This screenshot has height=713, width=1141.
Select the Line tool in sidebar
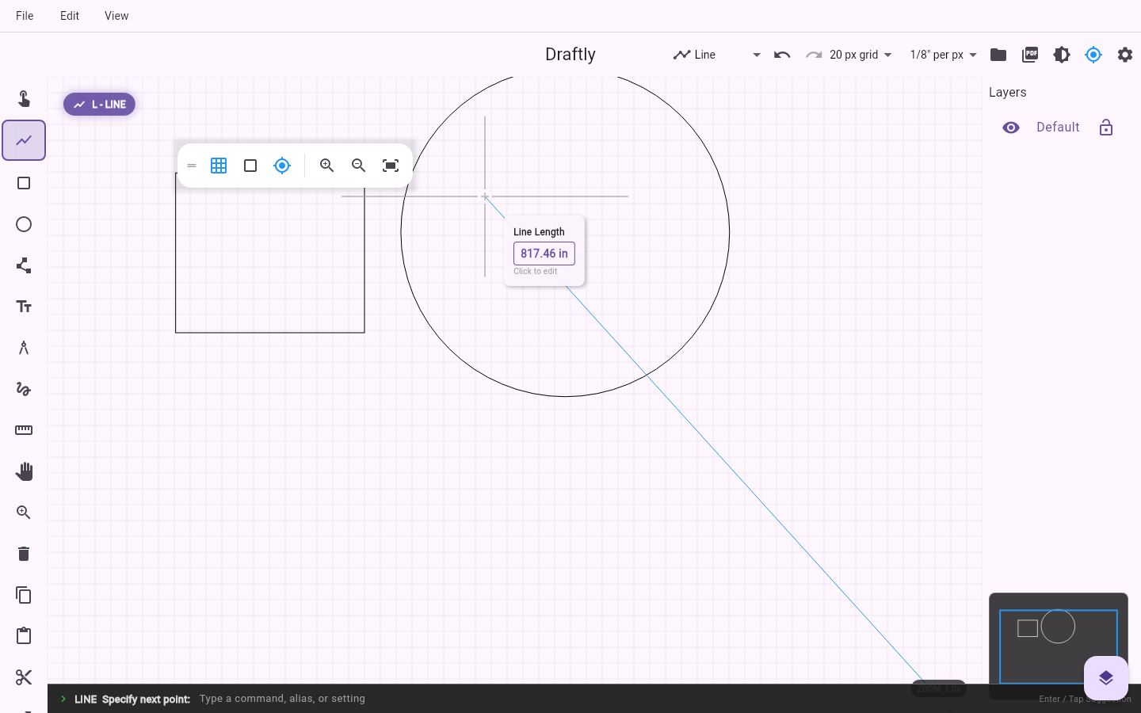click(24, 140)
